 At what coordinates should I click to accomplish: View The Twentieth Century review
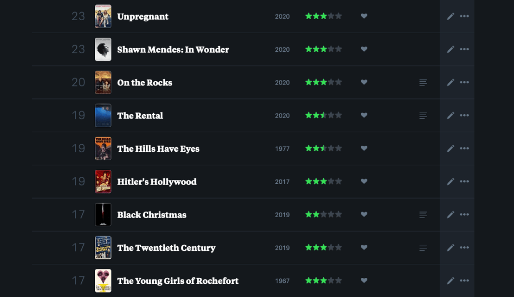pyautogui.click(x=423, y=248)
